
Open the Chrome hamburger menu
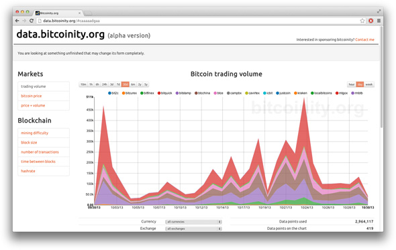click(x=379, y=21)
